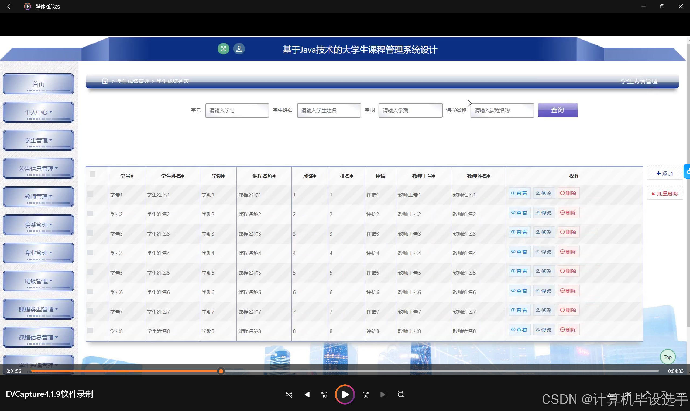Skip forward 30 seconds
The width and height of the screenshot is (690, 411).
366,394
